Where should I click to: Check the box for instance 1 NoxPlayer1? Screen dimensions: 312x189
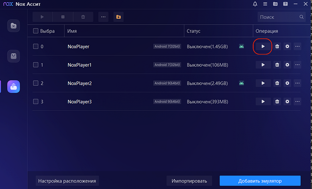tap(36, 65)
